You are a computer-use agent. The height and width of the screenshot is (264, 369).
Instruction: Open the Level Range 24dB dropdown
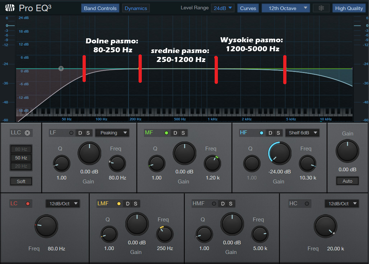coord(223,8)
